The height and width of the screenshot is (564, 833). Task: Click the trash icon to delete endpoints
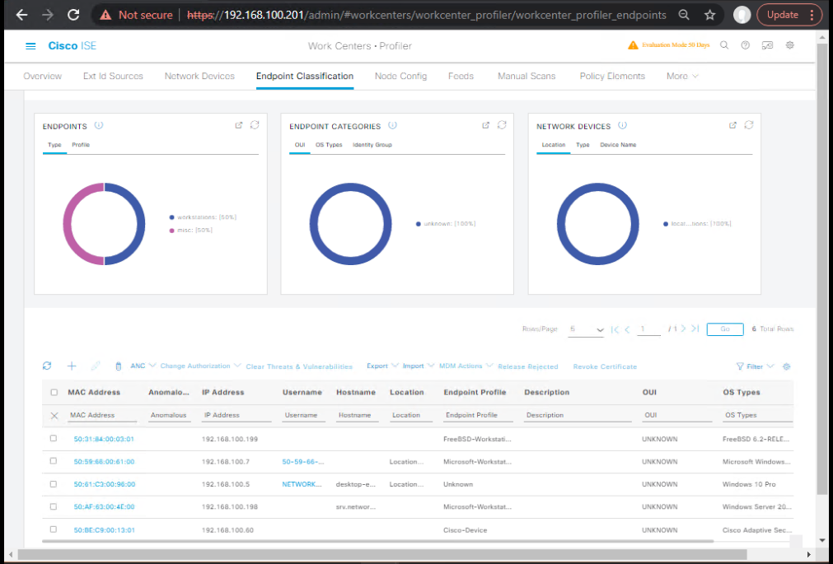coord(118,366)
